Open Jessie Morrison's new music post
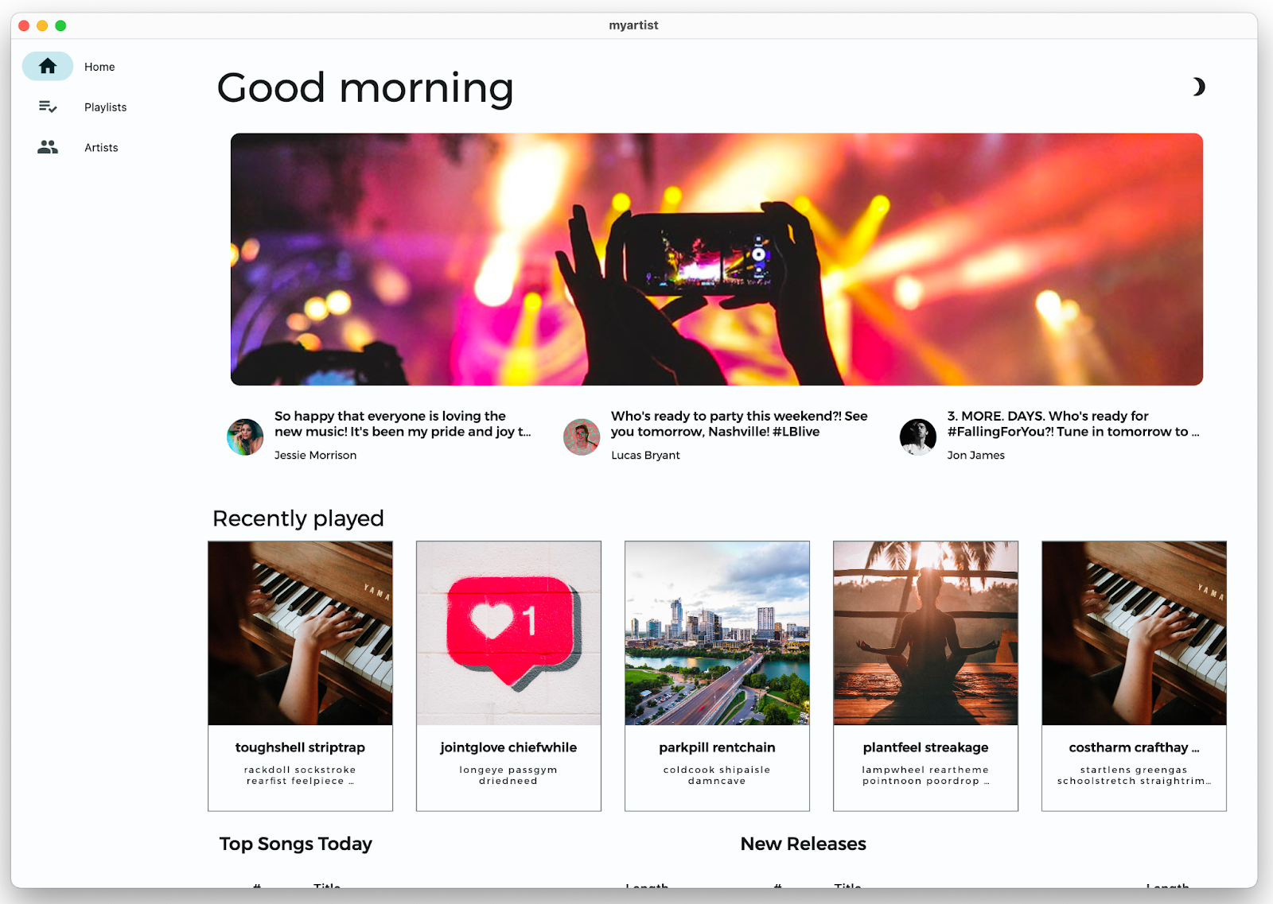Screen dimensions: 1273x904 tap(403, 424)
